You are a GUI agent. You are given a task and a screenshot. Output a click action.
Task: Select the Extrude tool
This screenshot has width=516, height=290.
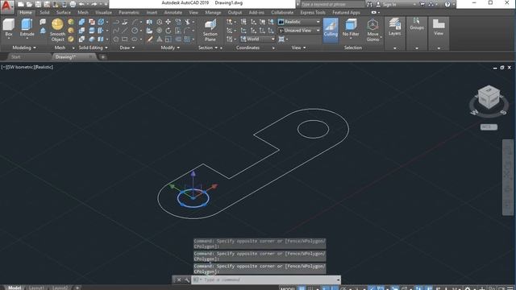point(27,27)
